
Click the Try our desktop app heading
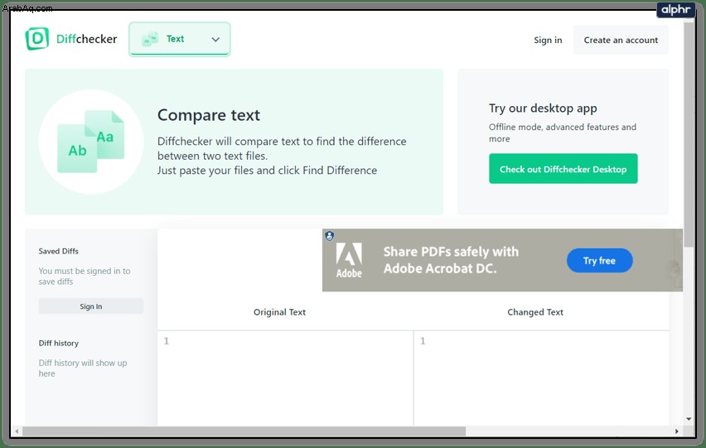pyautogui.click(x=543, y=108)
